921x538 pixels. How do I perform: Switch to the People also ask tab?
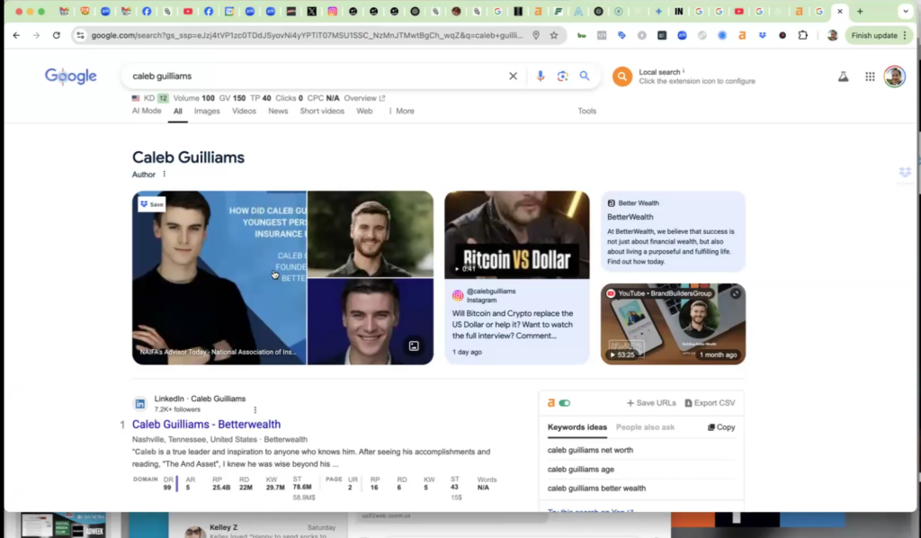point(645,427)
